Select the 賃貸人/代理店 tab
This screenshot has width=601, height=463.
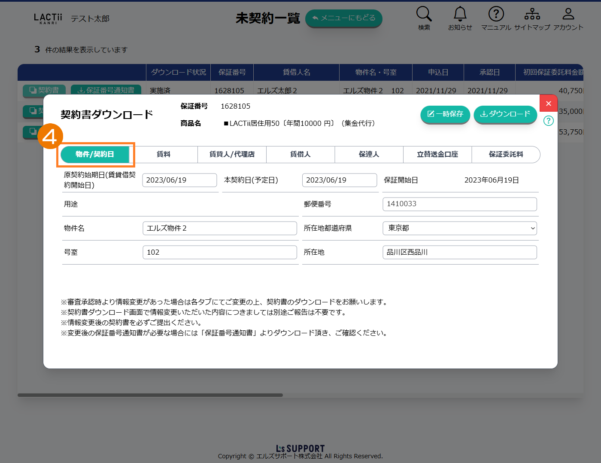pyautogui.click(x=232, y=155)
